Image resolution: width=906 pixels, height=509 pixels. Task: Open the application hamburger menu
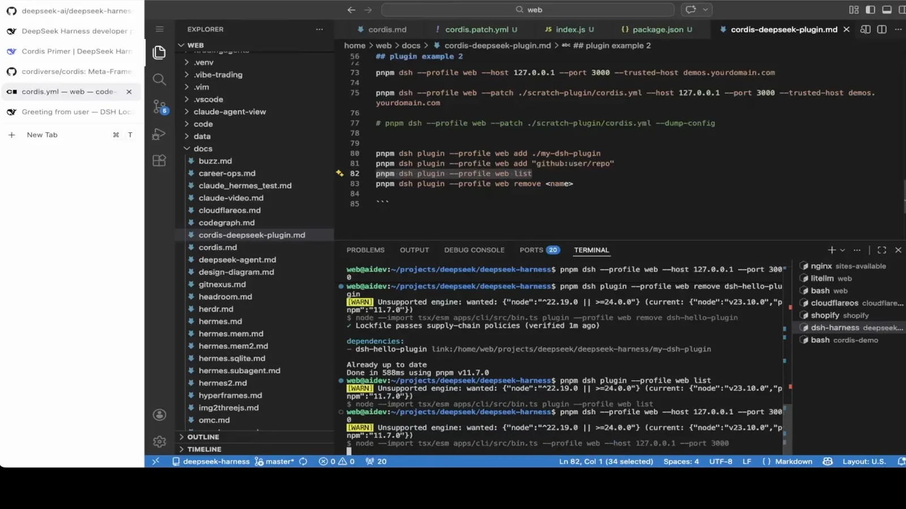[160, 29]
